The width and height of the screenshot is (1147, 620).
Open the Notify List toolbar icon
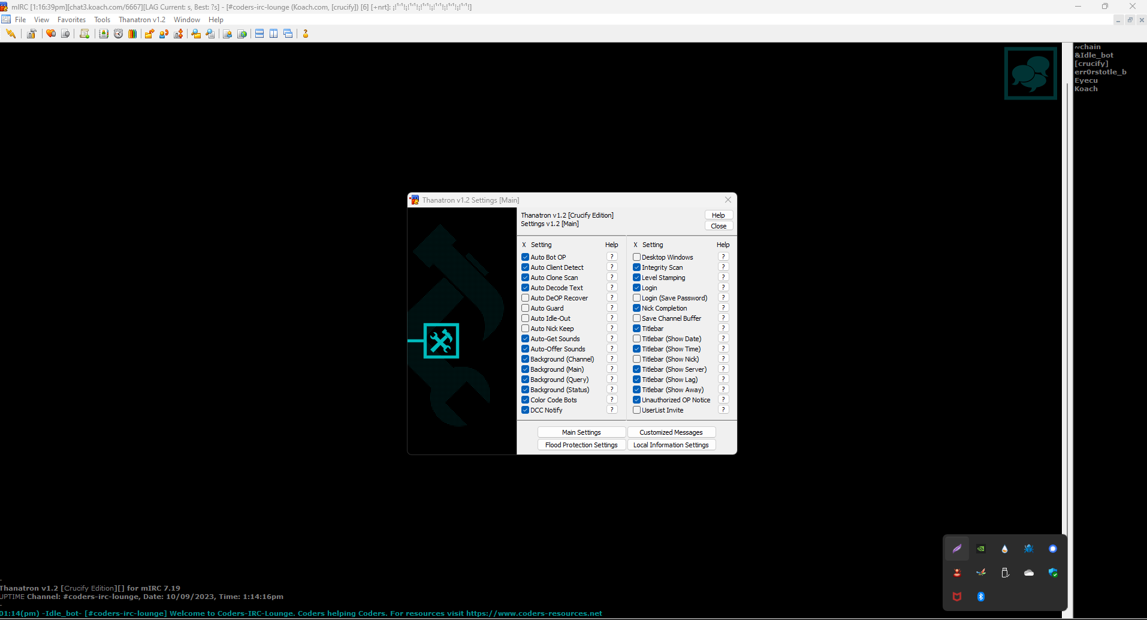pyautogui.click(x=228, y=34)
